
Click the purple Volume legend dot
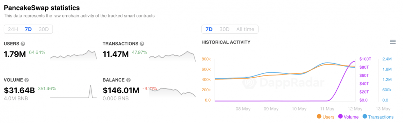point(340,117)
